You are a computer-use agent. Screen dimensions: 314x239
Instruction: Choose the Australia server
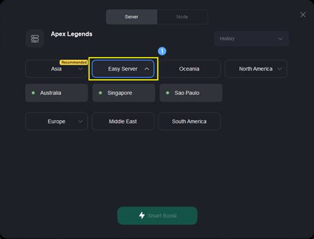click(x=56, y=93)
